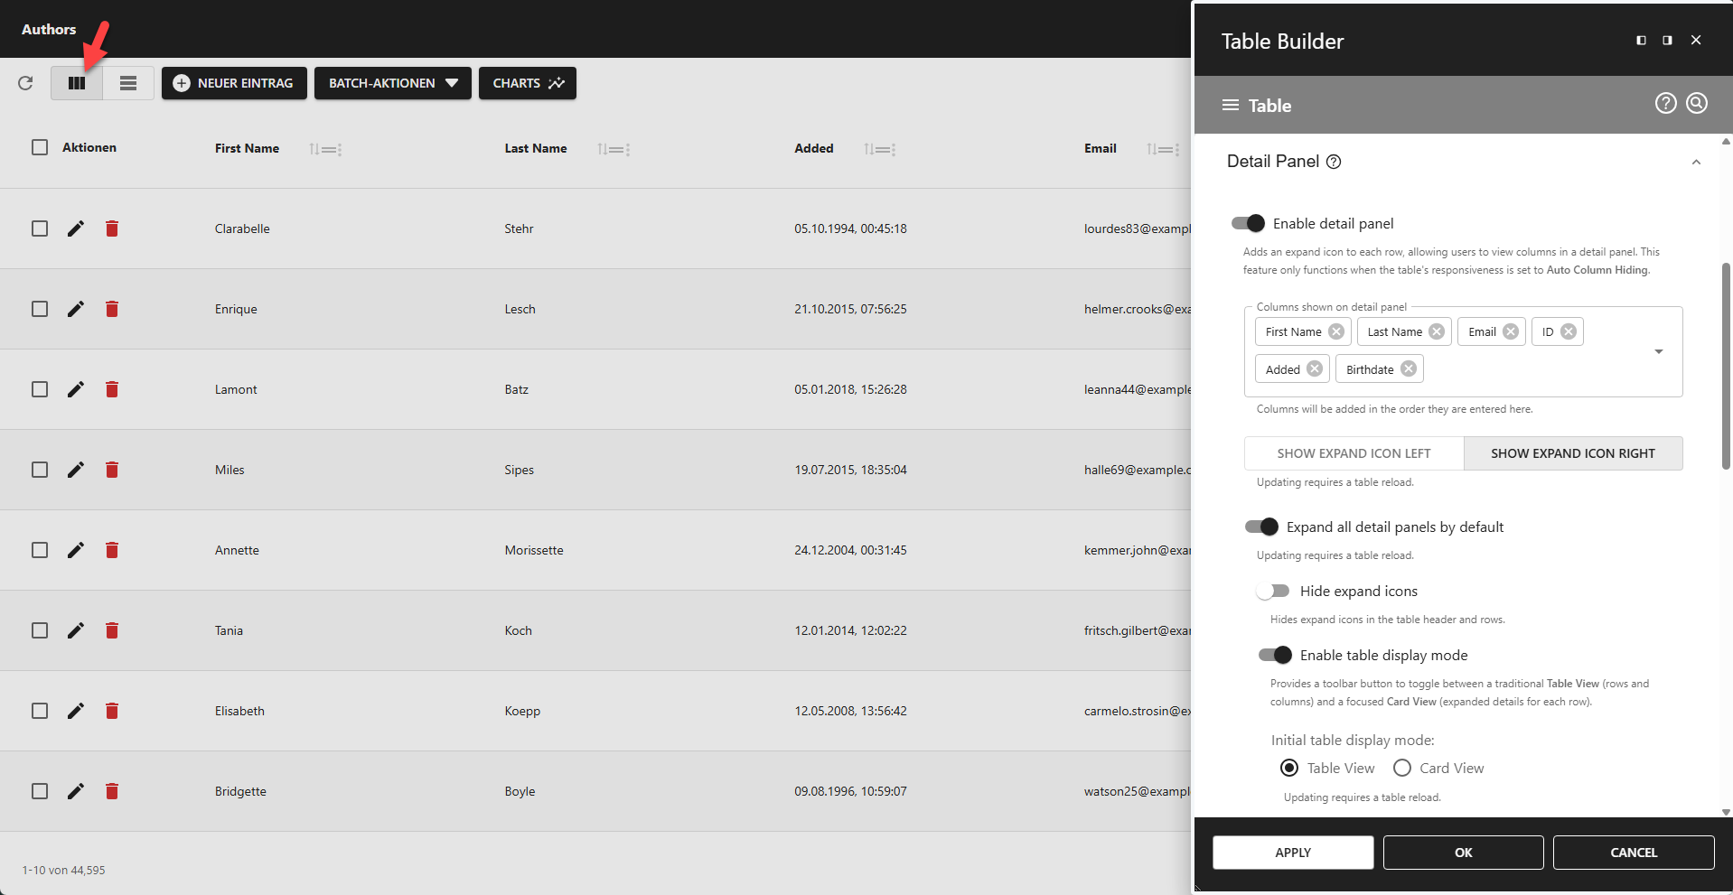Apply the Table Builder changes
This screenshot has height=895, width=1733.
click(1293, 852)
